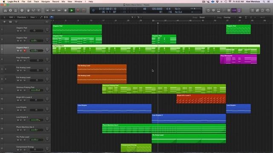273x153 pixels.
Task: Go to beginning of project
Action: click(47, 10)
